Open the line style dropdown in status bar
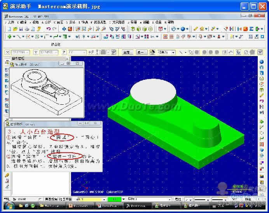 pos(208,200)
